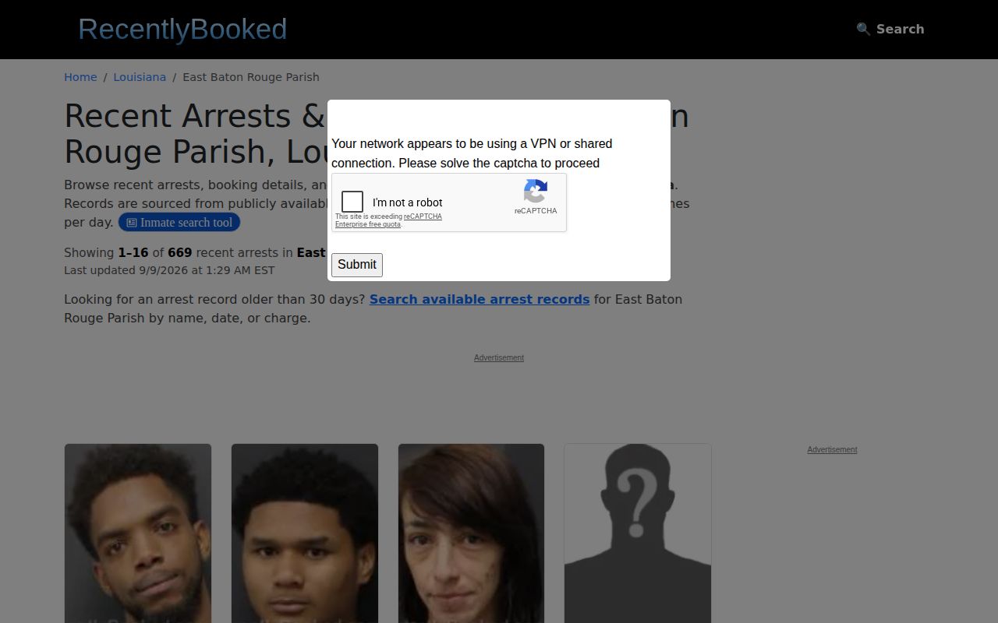
Task: Open the third mugshot of woman with brown hair
Action: (x=471, y=533)
